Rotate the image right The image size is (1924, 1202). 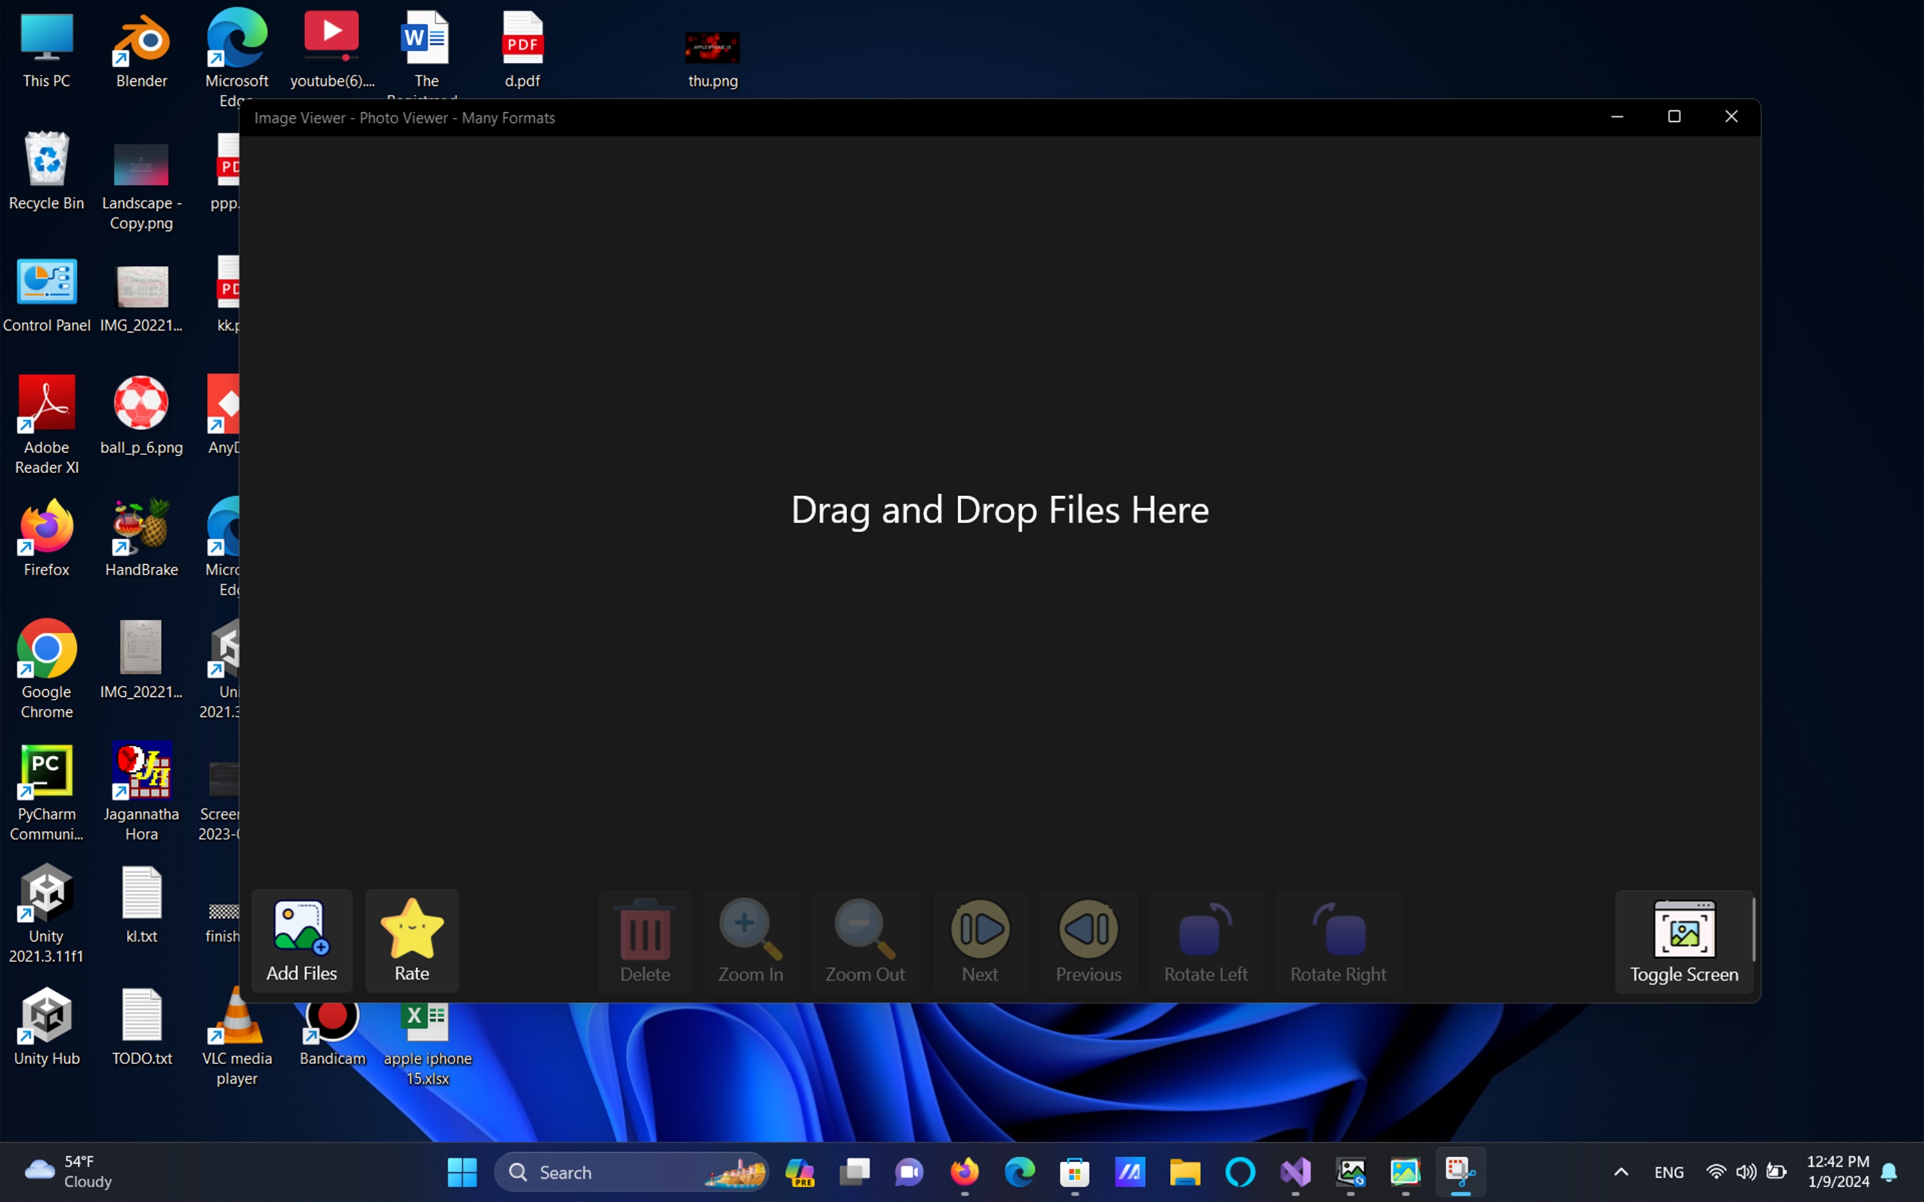tap(1338, 940)
